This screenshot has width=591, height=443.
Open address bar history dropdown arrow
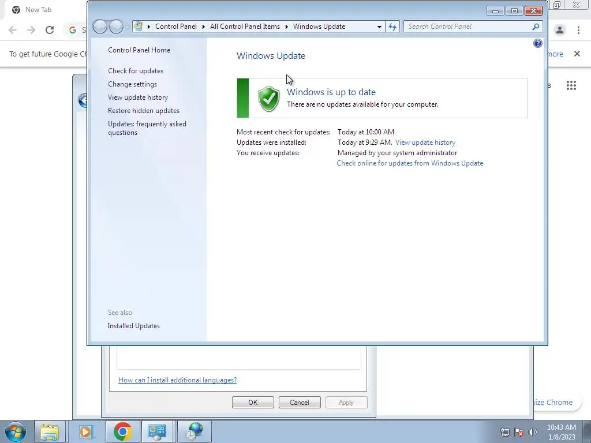379,27
